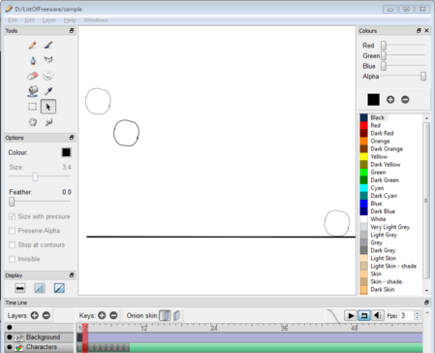Screen dimensions: 435x353
Task: Choose the Eraser tool
Action: pos(32,76)
